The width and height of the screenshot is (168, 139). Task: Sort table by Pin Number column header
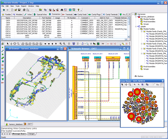pyautogui.click(x=72, y=18)
